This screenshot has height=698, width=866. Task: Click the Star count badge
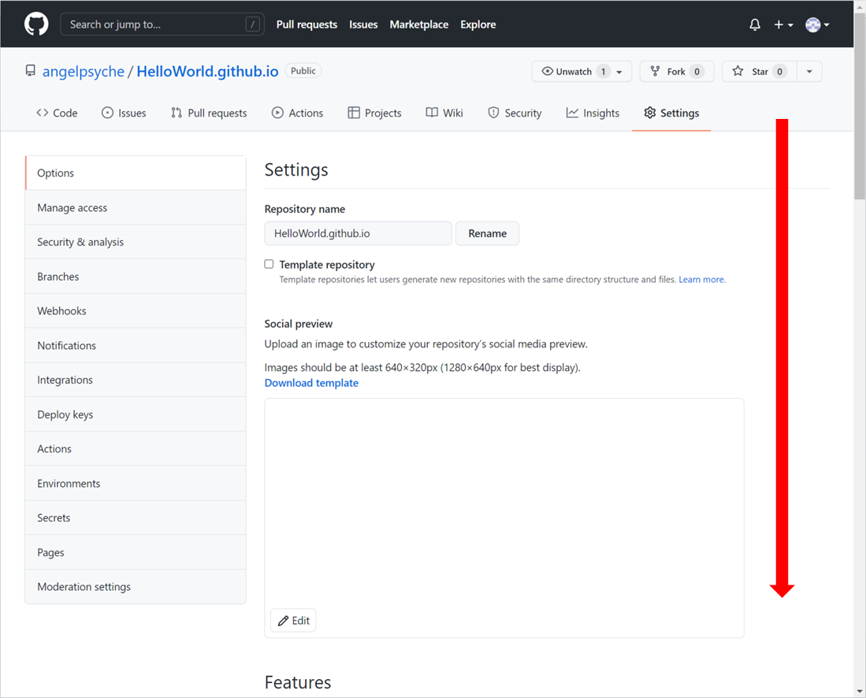click(x=780, y=71)
